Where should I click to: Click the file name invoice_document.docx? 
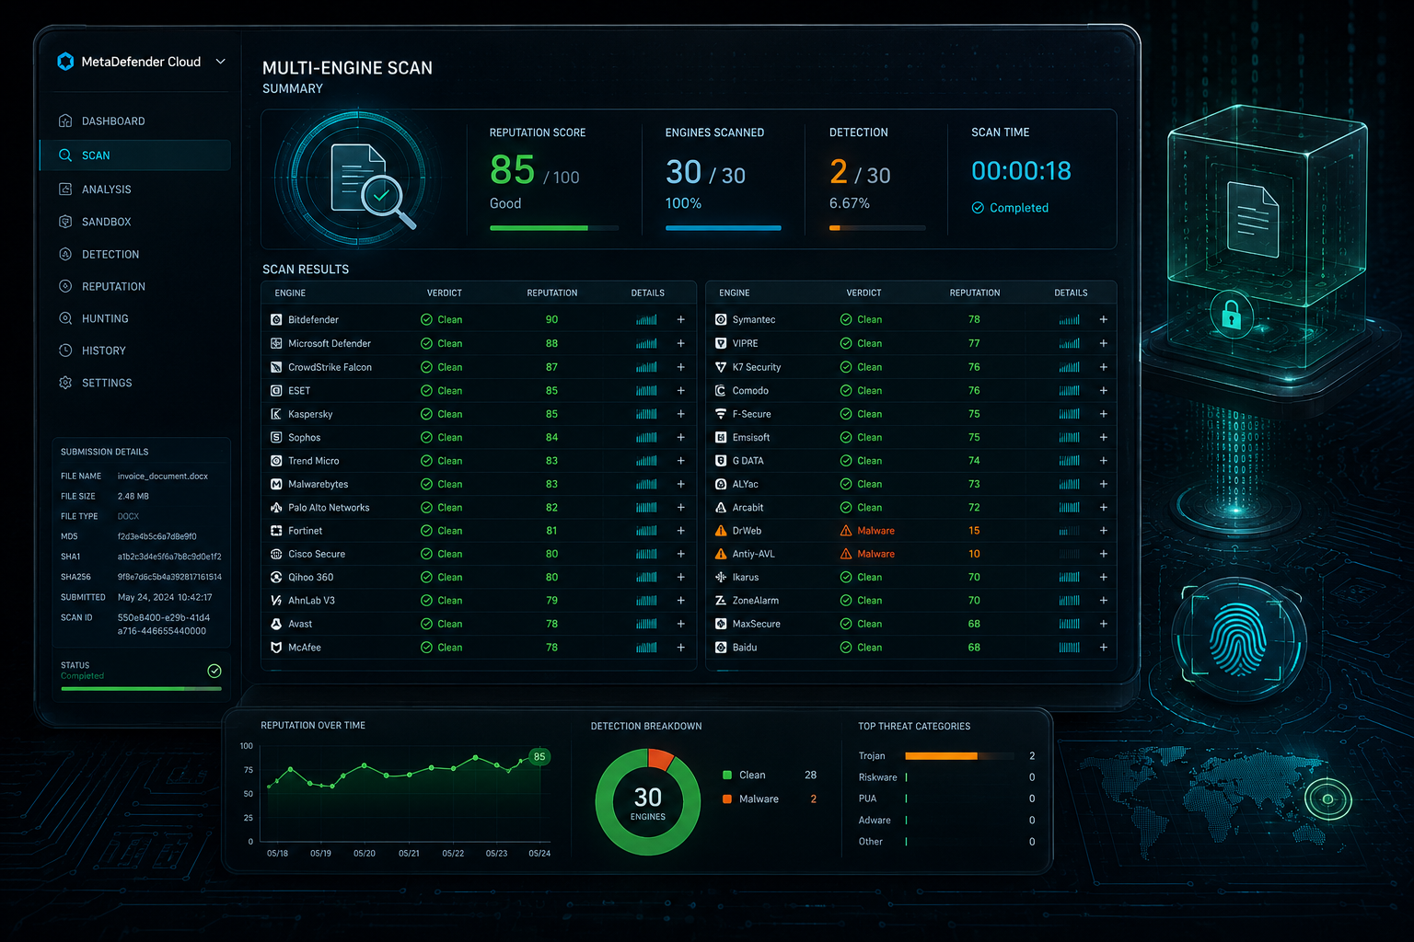(x=163, y=477)
